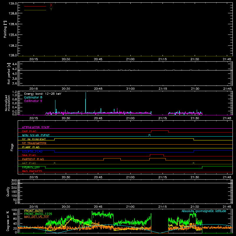
Task: Click the tallest cyan modulation spike
Action: point(86,102)
